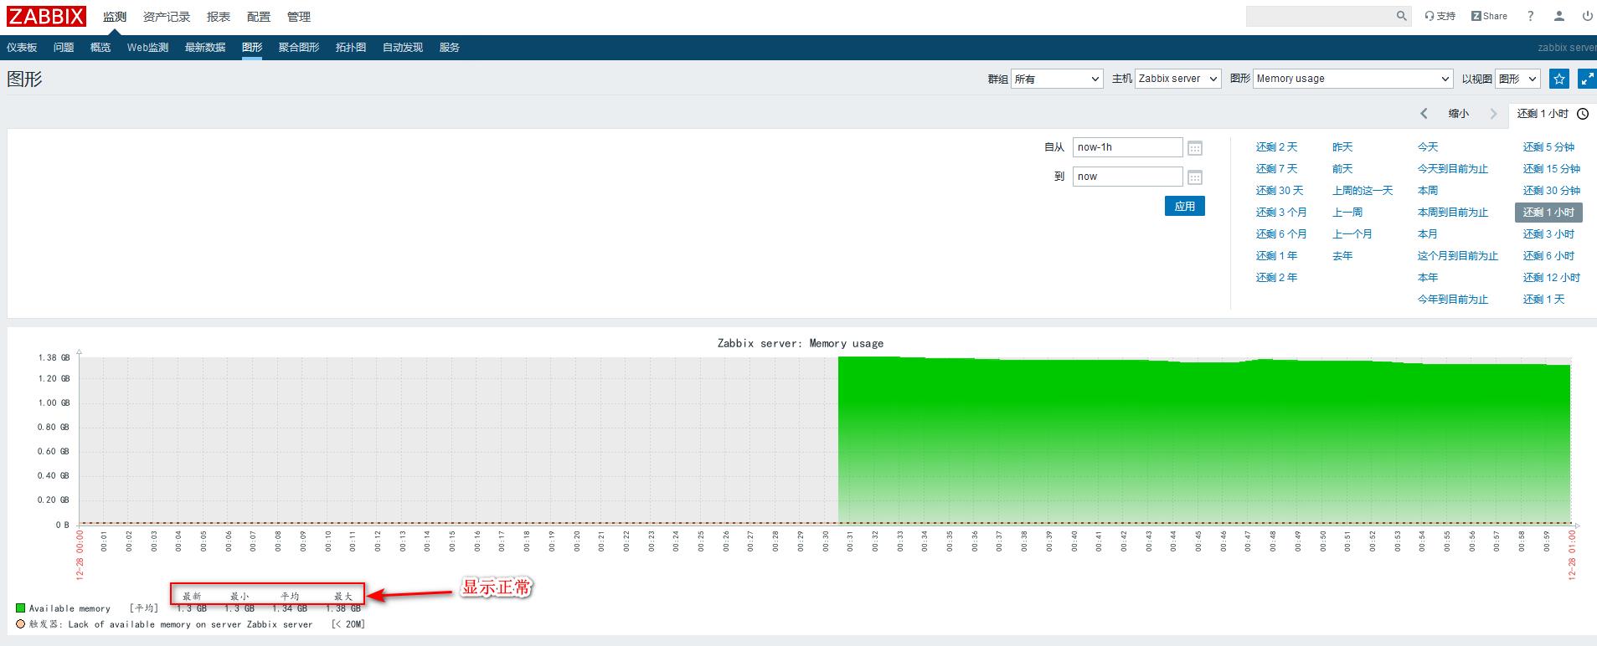
Task: Open the 主机 Zabbix server dropdown
Action: [x=1177, y=79]
